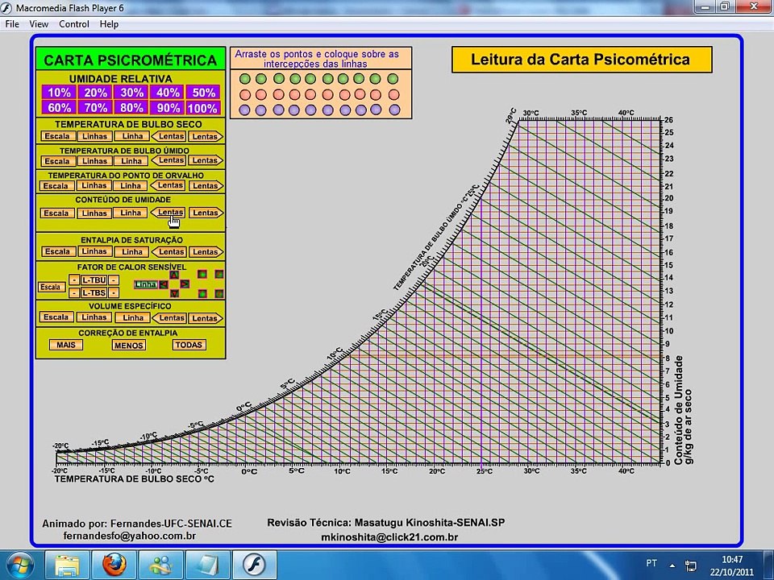
Task: Click the minus button left of L-TBU
Action: pyautogui.click(x=74, y=280)
